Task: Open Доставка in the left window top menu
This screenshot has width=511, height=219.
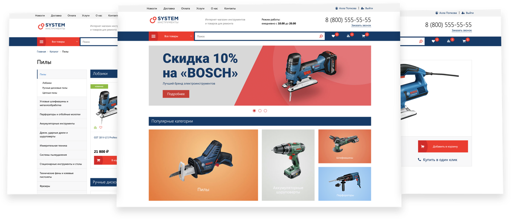Action: click(x=56, y=16)
